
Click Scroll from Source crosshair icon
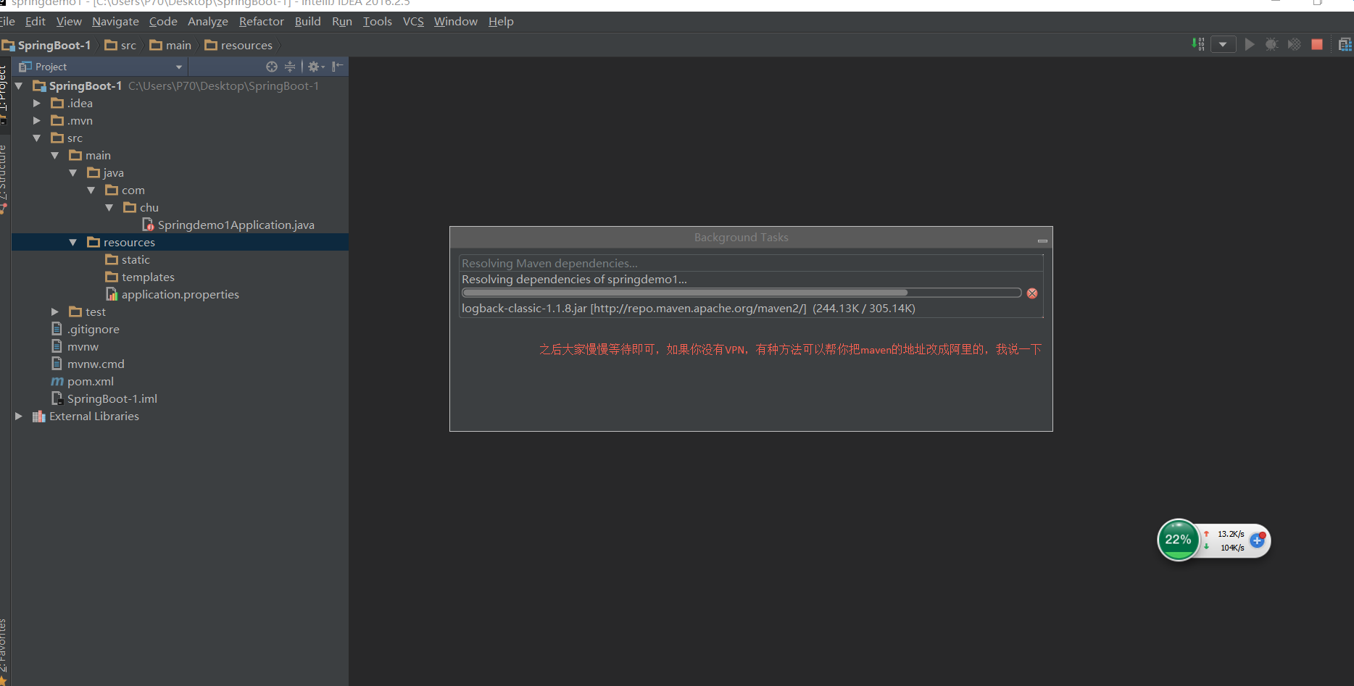click(x=272, y=67)
